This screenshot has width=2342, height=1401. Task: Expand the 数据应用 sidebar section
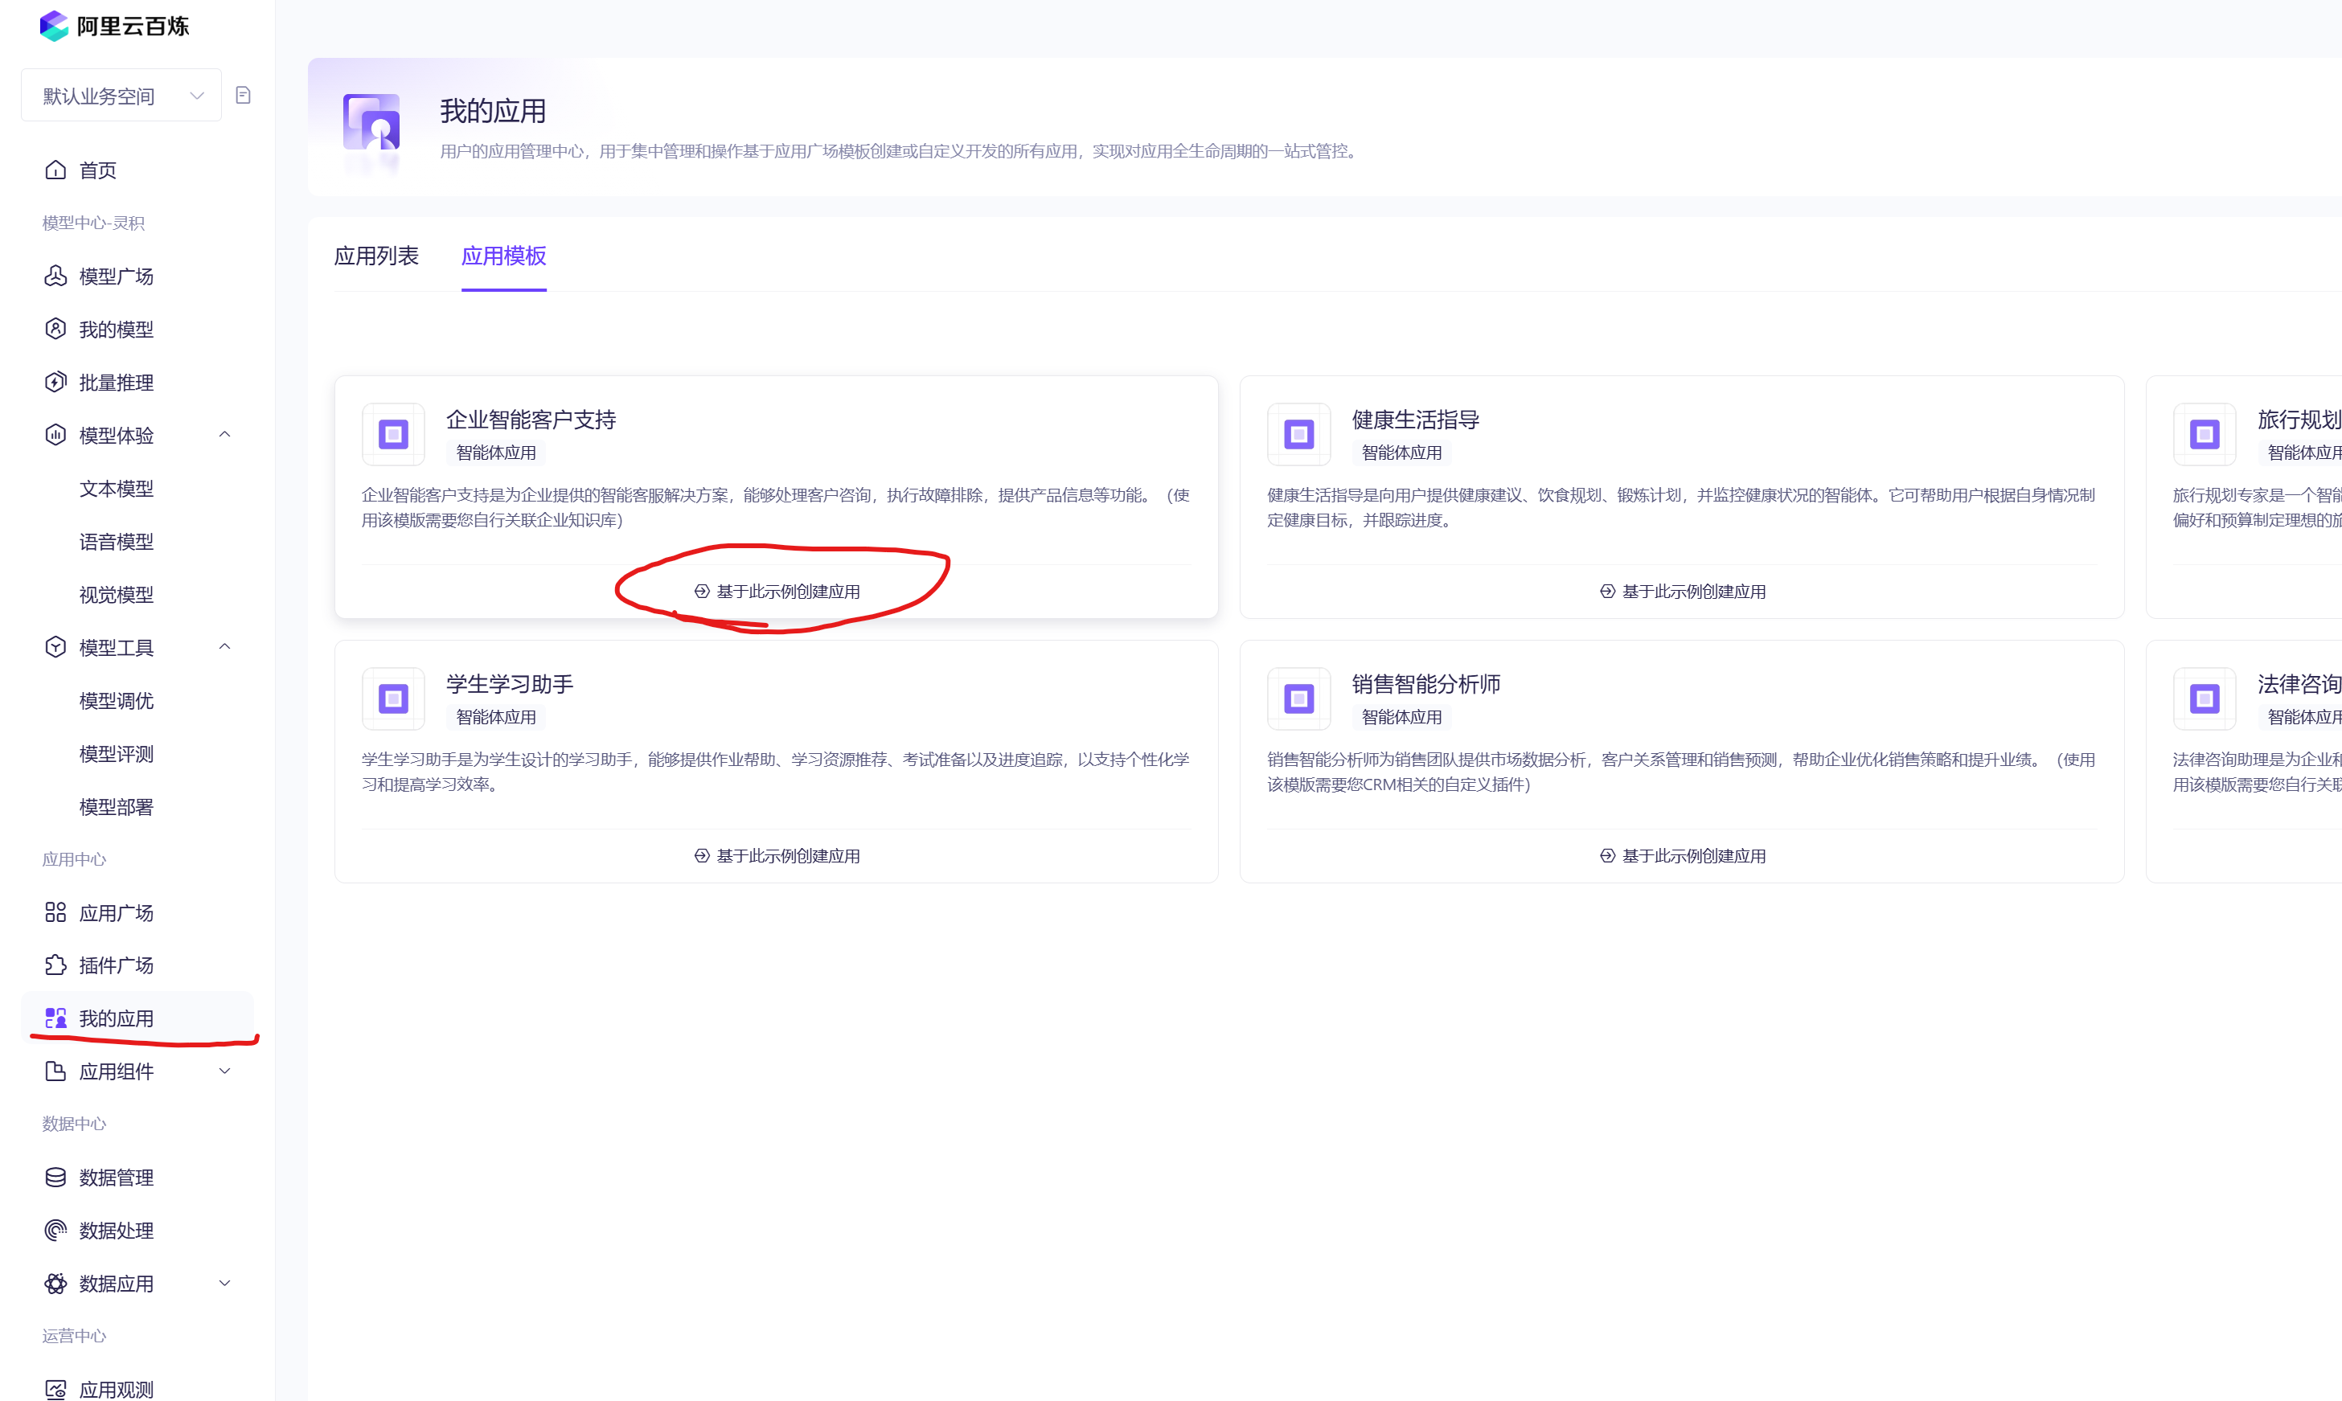225,1283
